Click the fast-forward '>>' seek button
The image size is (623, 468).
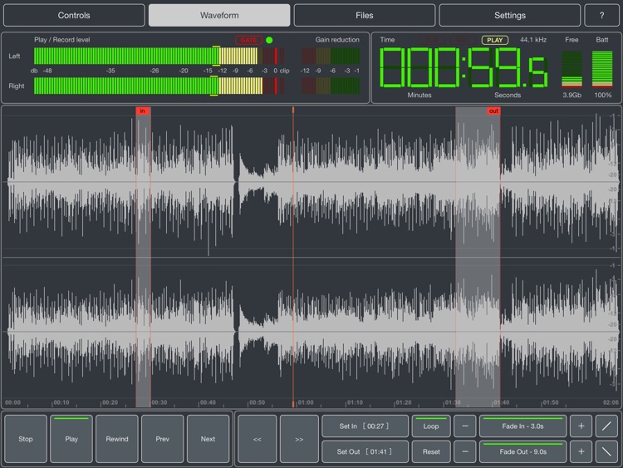coord(299,439)
